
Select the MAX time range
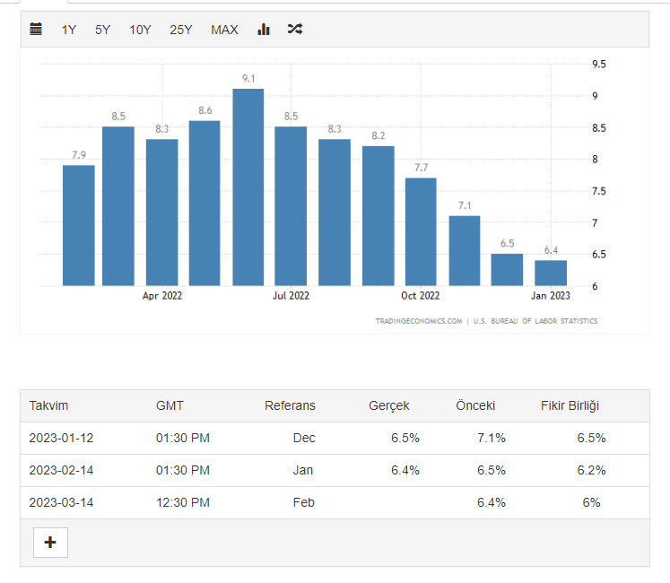(224, 30)
